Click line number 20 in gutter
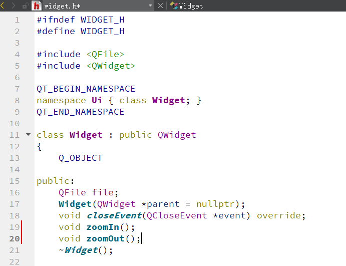This screenshot has width=346, height=266. click(x=15, y=238)
